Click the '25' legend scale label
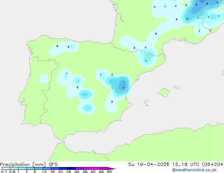 tap(69, 172)
